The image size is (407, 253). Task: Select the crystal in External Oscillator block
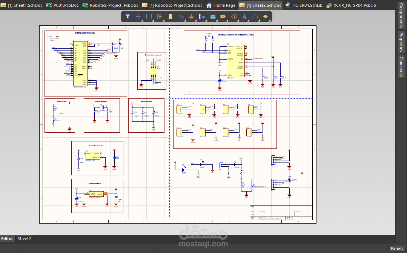(102, 107)
